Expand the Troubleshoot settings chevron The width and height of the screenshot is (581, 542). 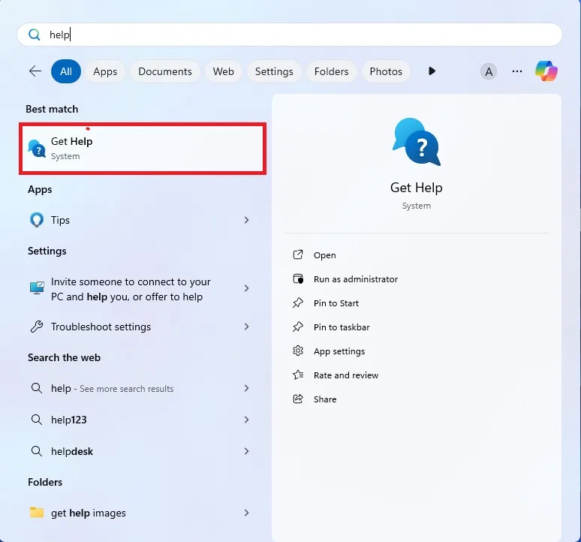coord(246,327)
